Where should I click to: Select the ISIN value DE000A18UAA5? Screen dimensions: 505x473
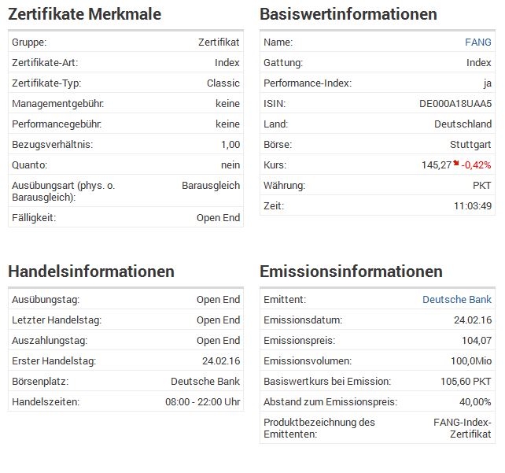[455, 104]
